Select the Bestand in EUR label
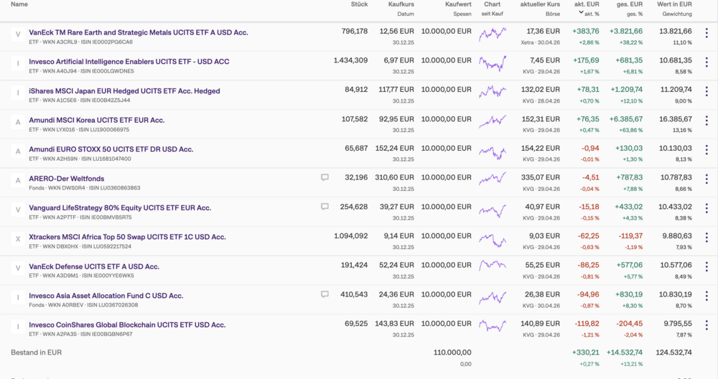 point(36,352)
